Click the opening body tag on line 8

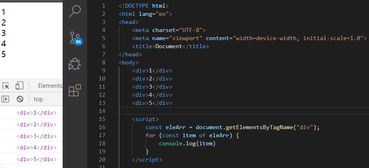pyautogui.click(x=129, y=63)
